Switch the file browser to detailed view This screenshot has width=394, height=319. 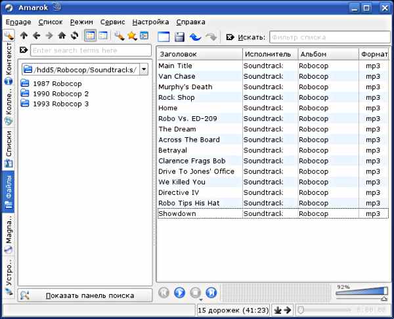coord(103,35)
